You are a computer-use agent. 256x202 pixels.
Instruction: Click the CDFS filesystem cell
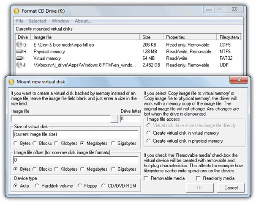(x=225, y=45)
